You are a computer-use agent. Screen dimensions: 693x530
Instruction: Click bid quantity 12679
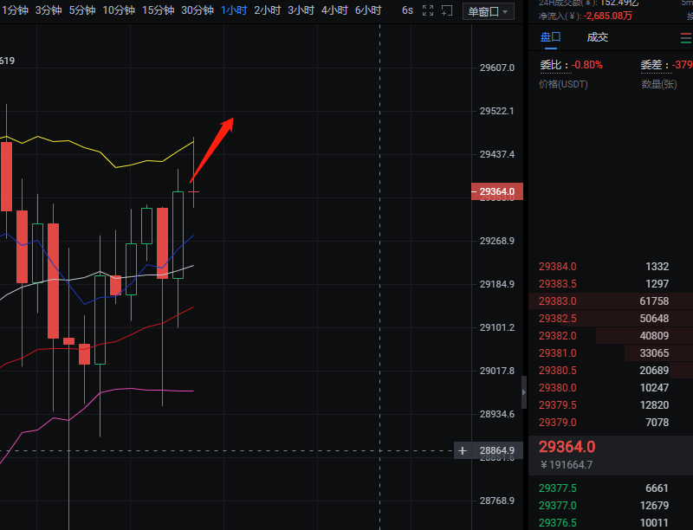point(654,505)
